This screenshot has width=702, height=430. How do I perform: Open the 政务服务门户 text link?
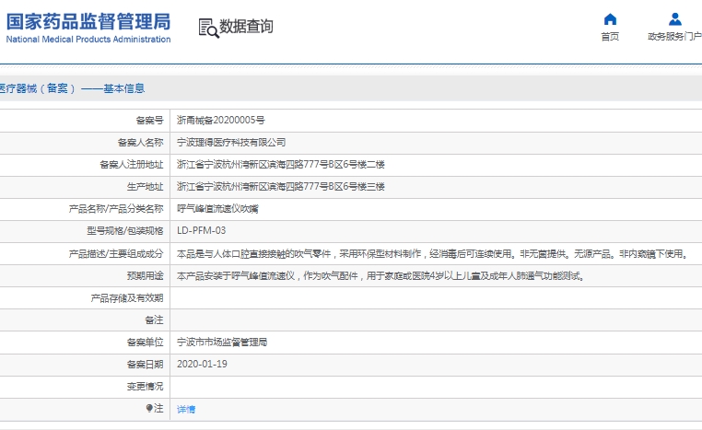tap(674, 36)
